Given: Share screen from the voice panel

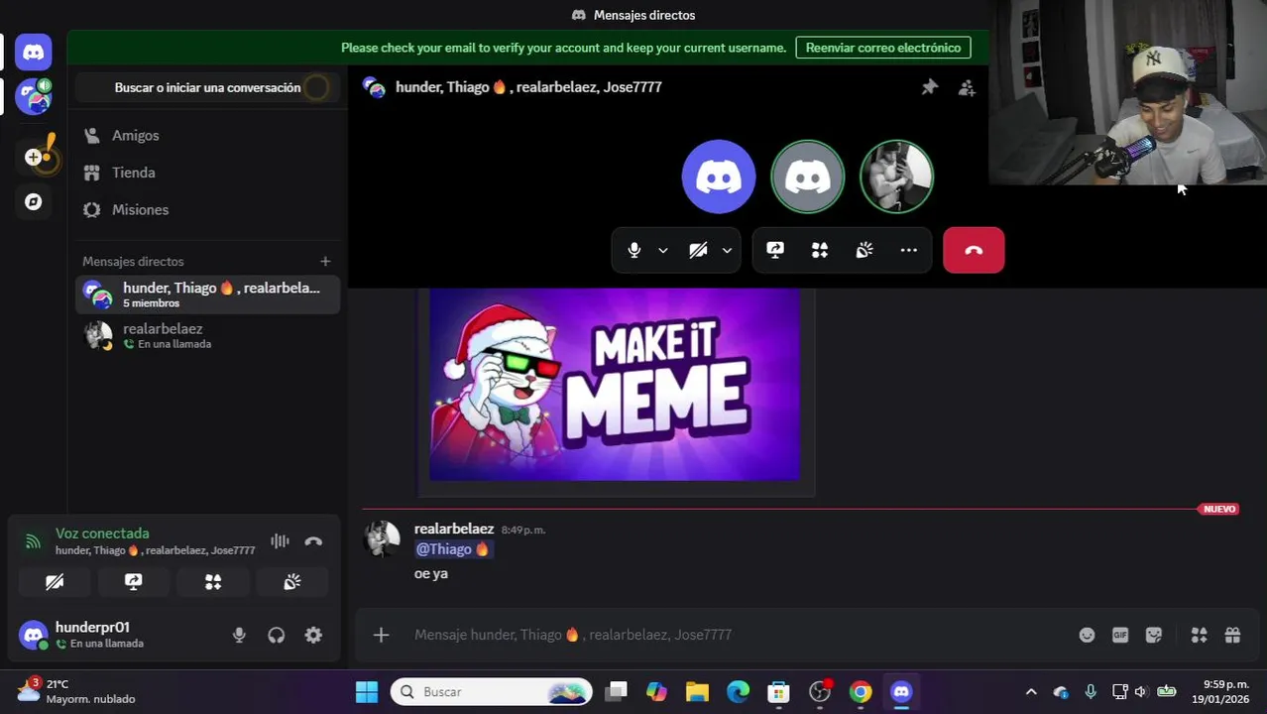Looking at the screenshot, I should (x=134, y=582).
